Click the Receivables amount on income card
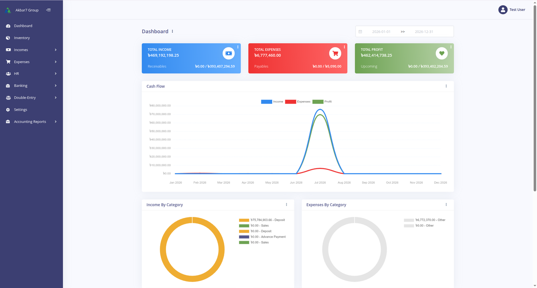 tap(215, 66)
